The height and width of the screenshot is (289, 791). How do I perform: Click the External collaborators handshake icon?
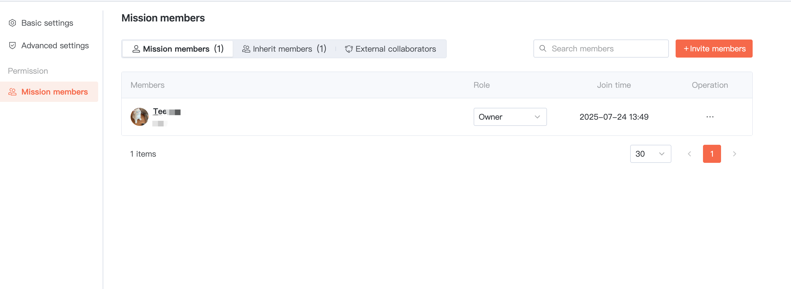[x=348, y=49]
